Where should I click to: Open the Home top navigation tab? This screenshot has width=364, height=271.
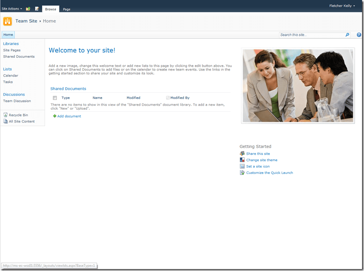[8, 35]
